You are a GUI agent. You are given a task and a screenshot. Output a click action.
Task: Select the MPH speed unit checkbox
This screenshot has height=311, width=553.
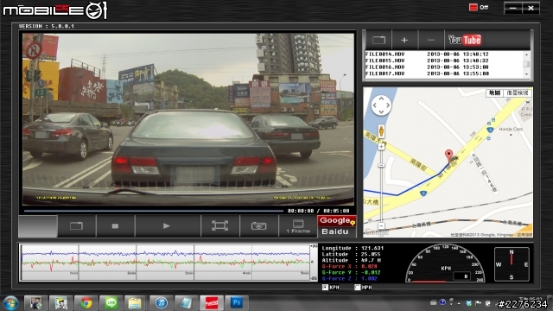(x=357, y=288)
